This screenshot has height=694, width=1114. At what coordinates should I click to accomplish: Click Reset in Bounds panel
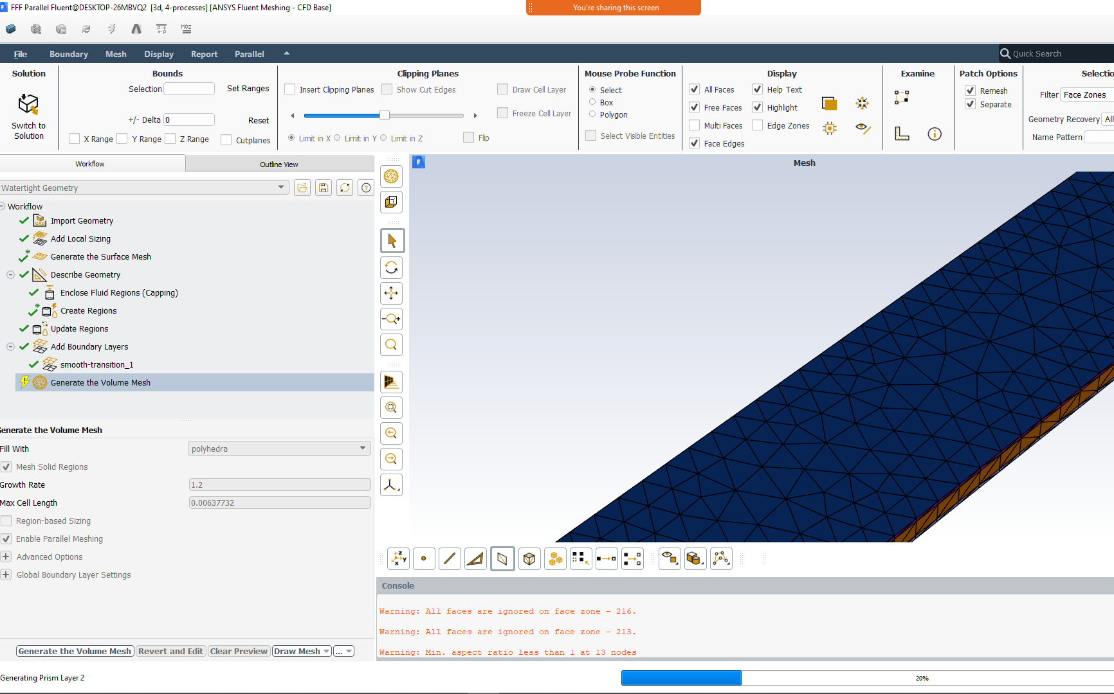259,120
